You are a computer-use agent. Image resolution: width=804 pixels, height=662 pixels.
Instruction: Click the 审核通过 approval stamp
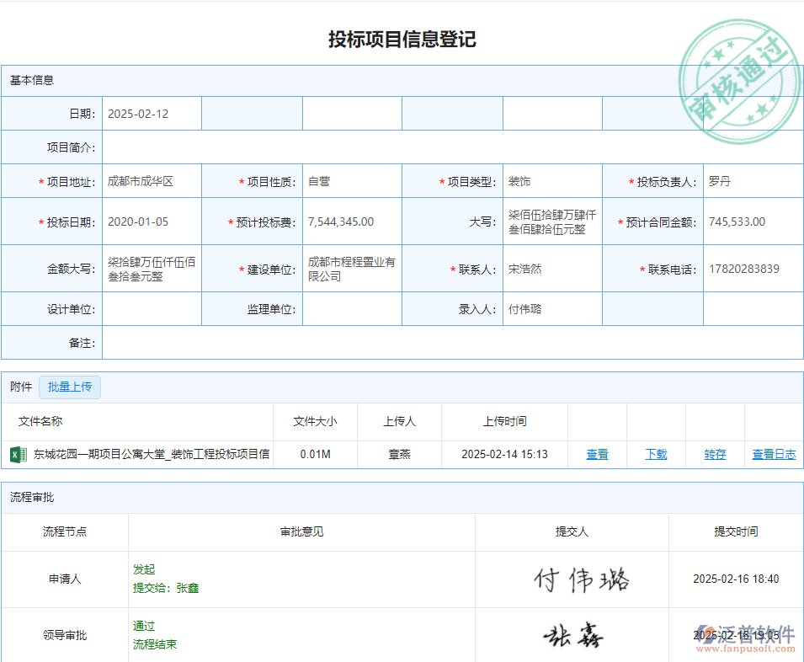coord(738,82)
